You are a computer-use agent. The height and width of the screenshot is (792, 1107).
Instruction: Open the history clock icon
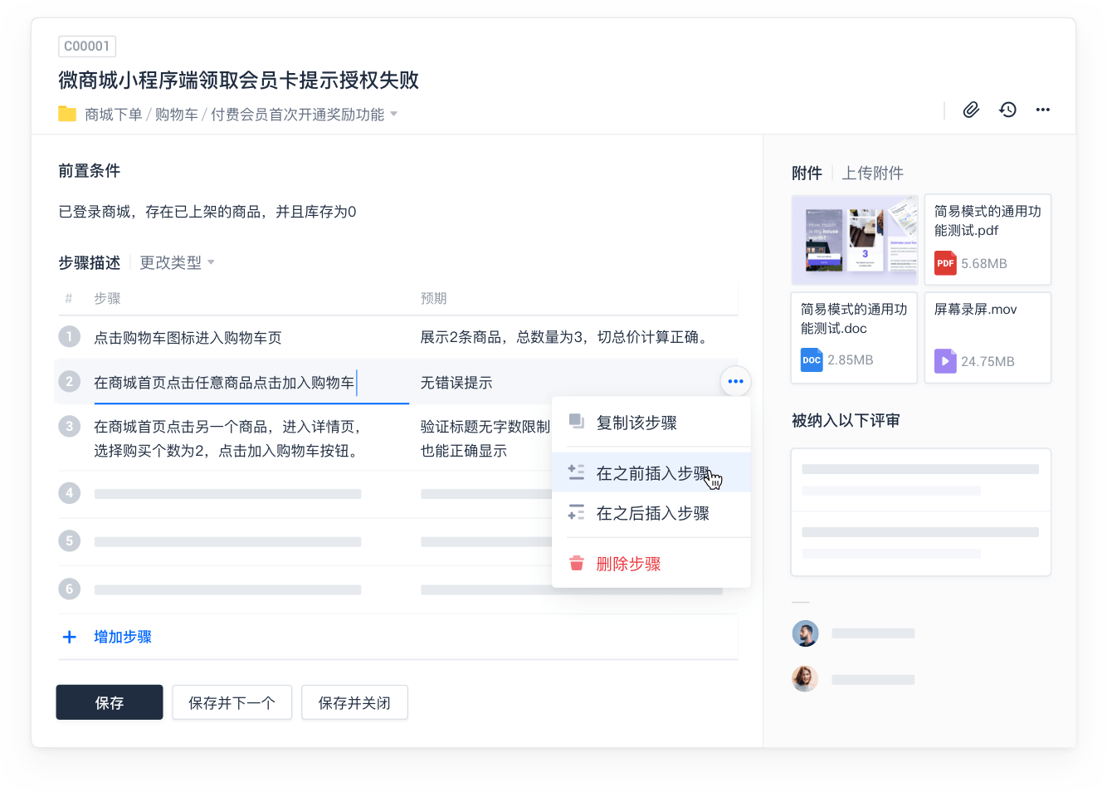tap(1007, 110)
